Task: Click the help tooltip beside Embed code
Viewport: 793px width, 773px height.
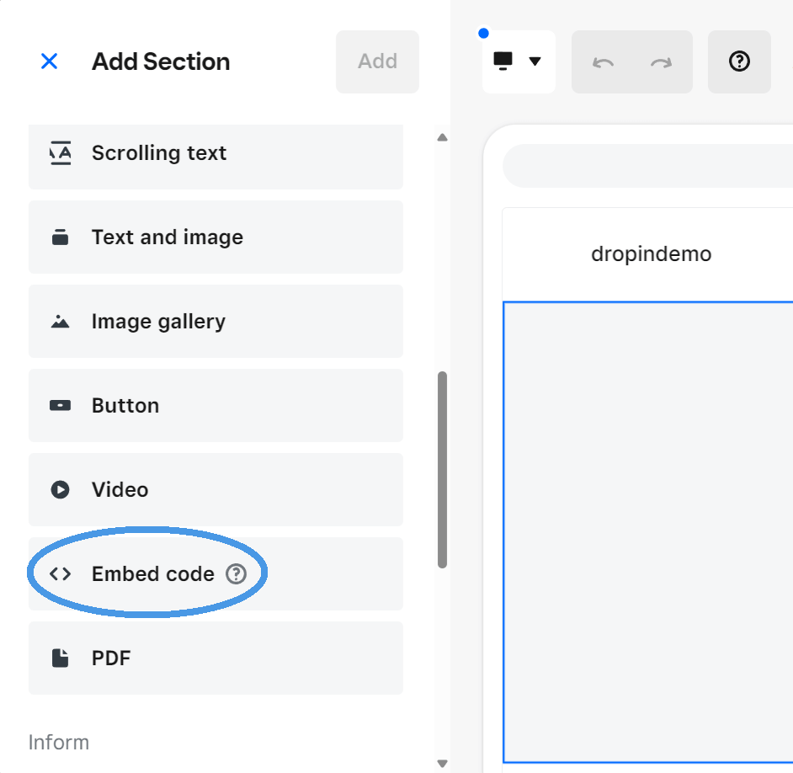Action: pos(237,573)
